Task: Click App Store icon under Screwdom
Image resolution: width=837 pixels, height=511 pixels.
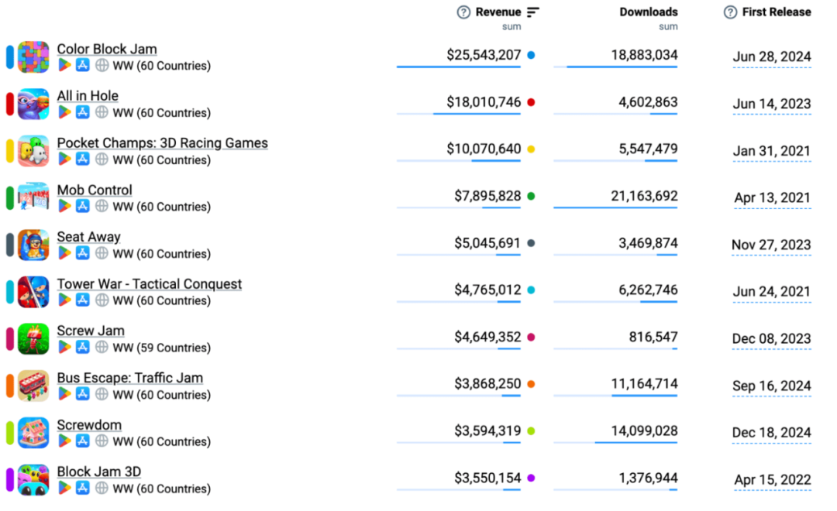Action: click(83, 441)
